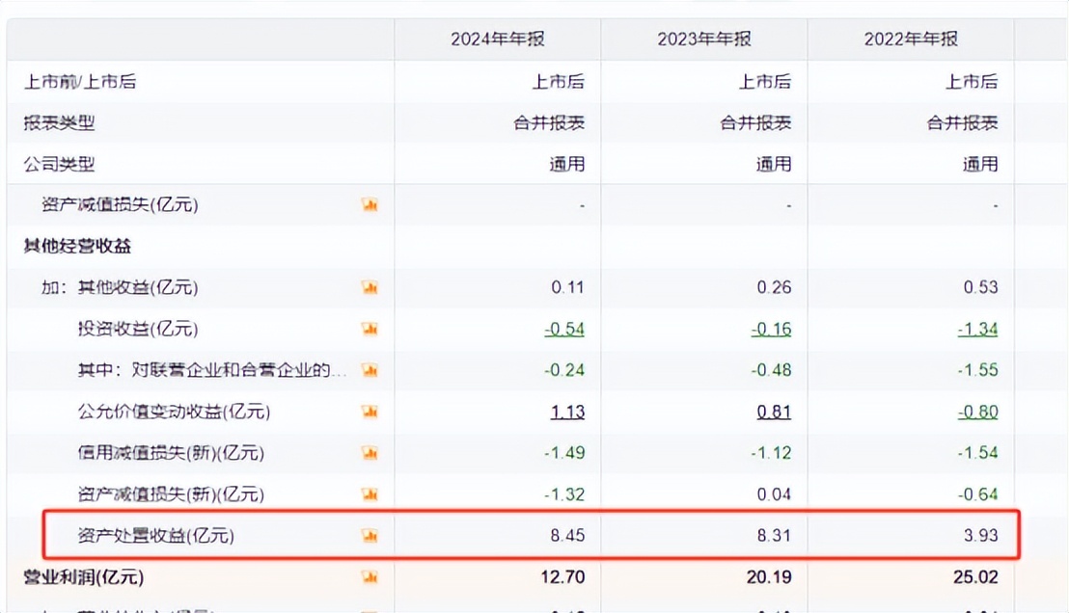Open the chart icon beside 资产减值损失(亿元)
The width and height of the screenshot is (1069, 613).
[x=369, y=204]
